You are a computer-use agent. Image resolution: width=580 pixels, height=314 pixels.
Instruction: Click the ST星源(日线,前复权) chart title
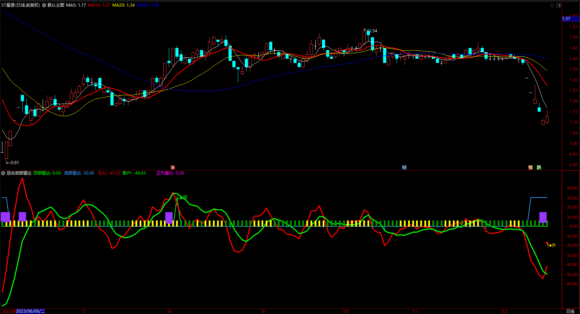coord(21,5)
